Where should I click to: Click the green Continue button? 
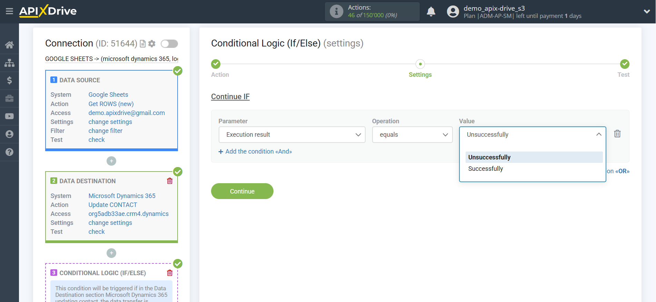(x=242, y=191)
